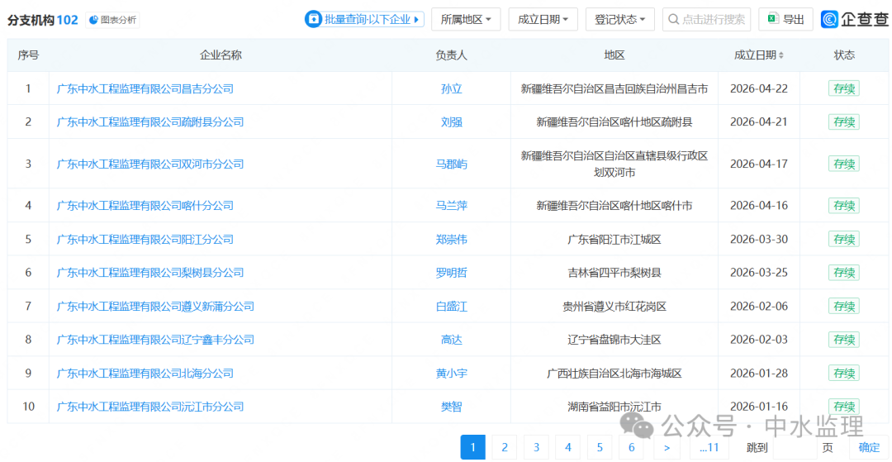Expand the 成立日期 filter dropdown
The height and width of the screenshot is (462, 892).
click(x=543, y=19)
